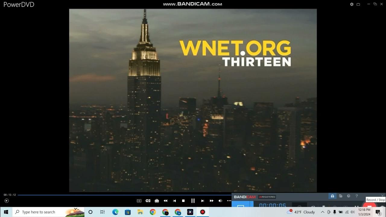
Task: Open the more options ellipsis menu
Action: click(x=229, y=201)
